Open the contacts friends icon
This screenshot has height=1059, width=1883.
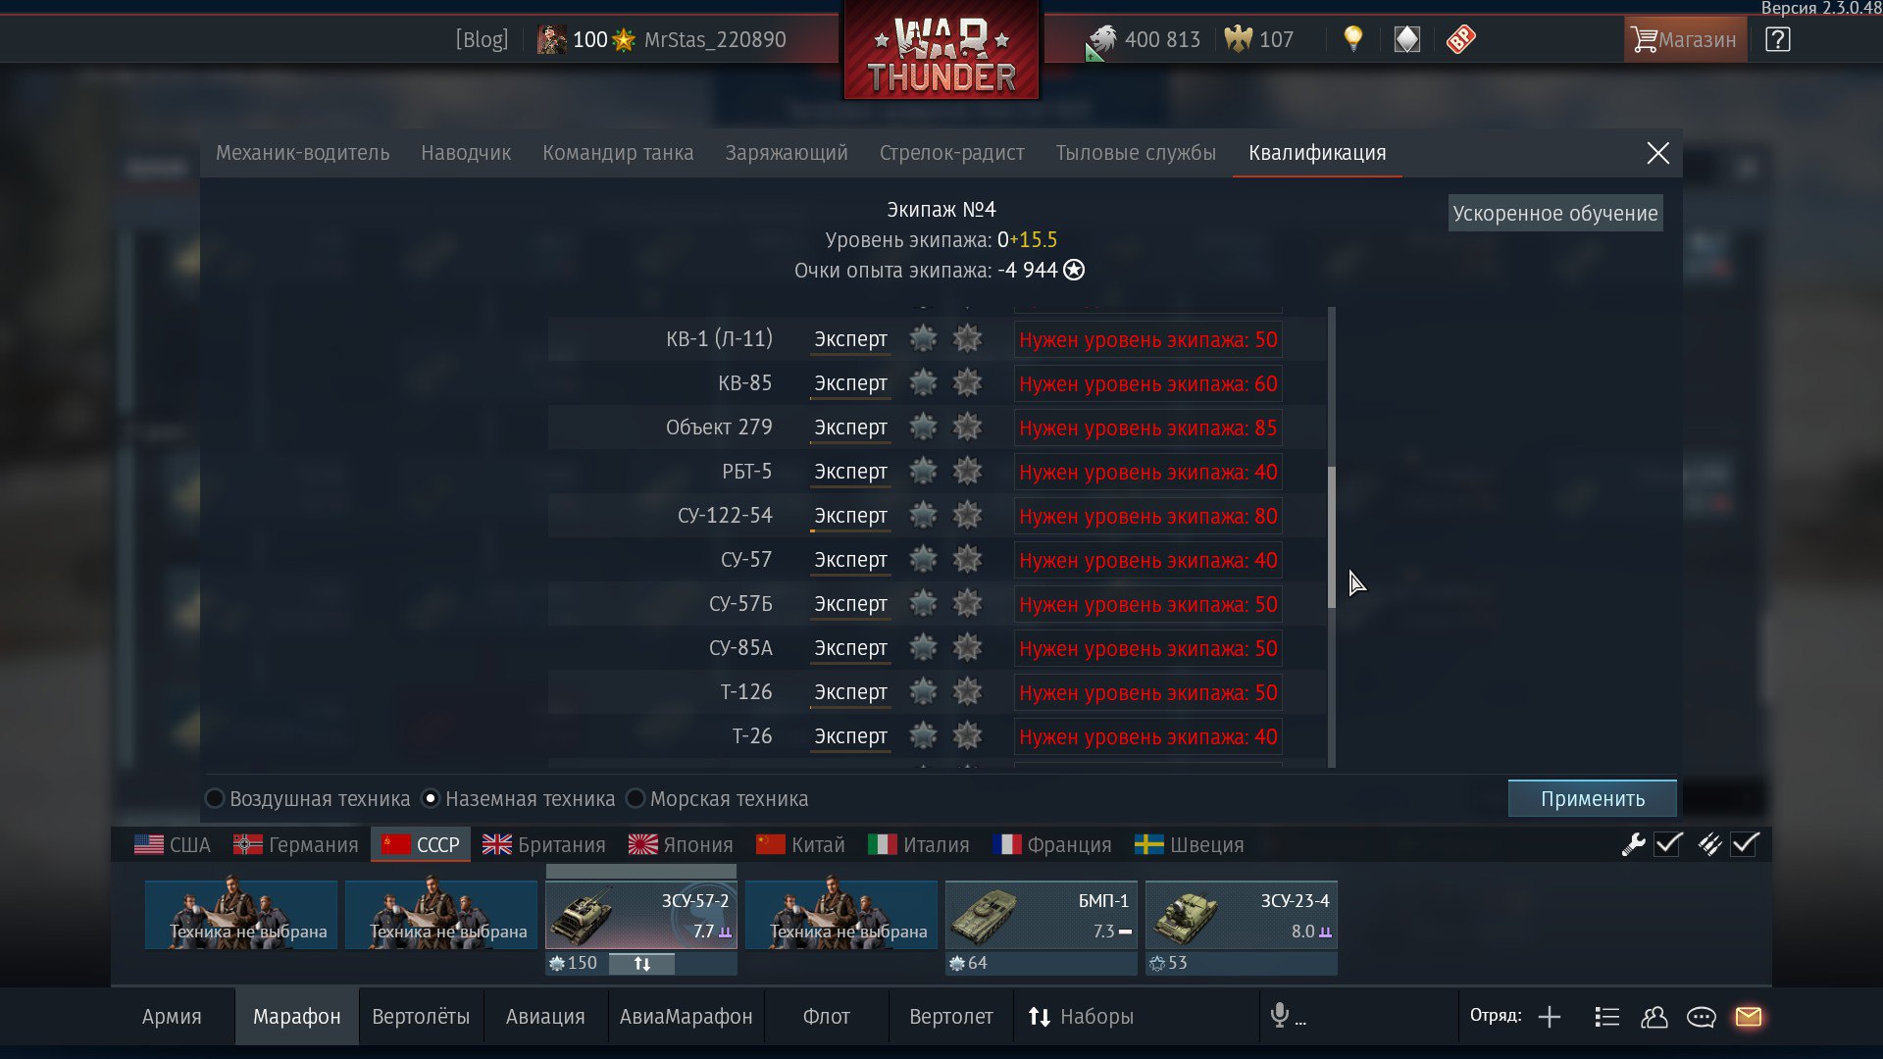point(1654,1017)
